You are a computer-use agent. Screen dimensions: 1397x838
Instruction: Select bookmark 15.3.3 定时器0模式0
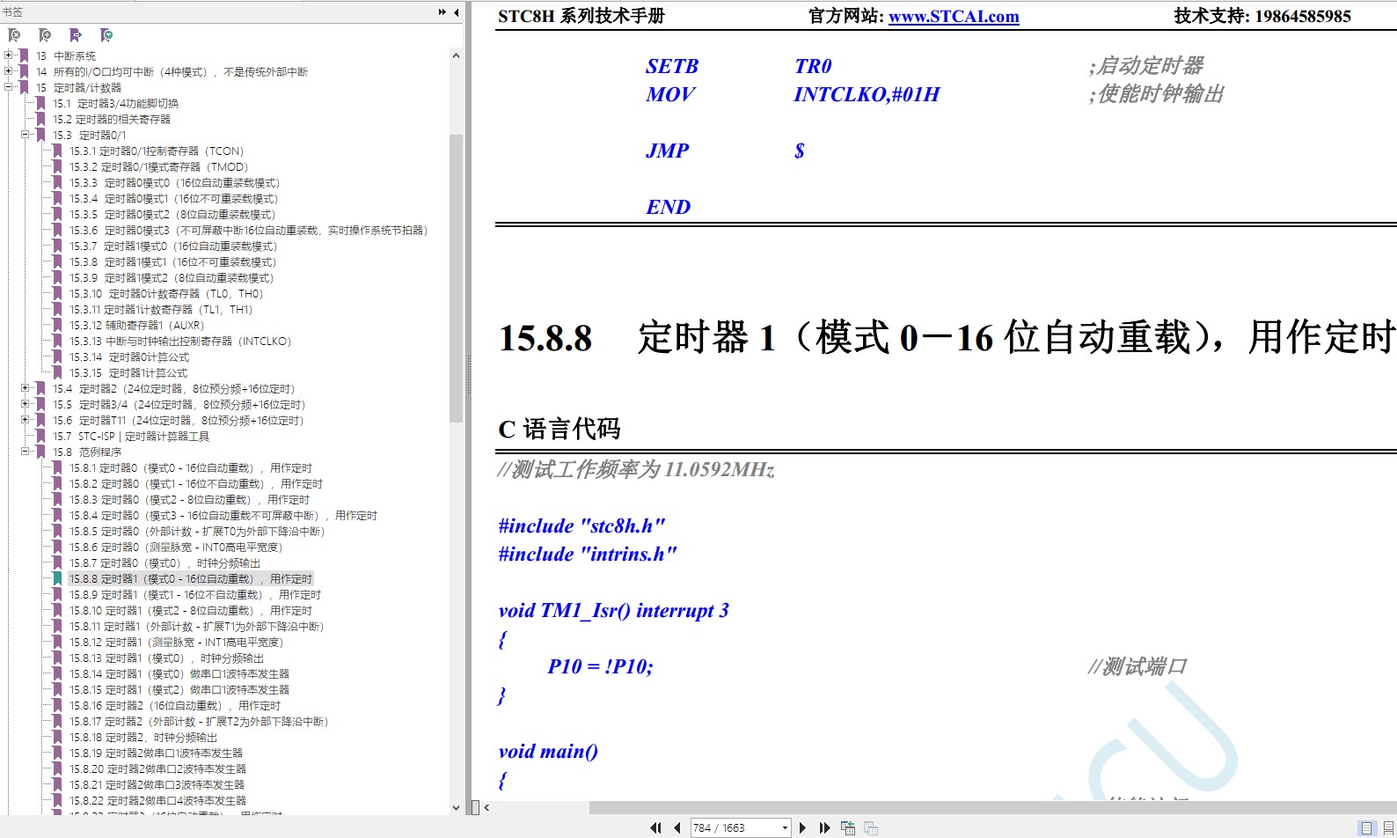coord(174,183)
